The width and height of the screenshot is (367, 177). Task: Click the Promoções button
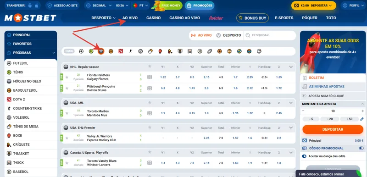point(200,6)
